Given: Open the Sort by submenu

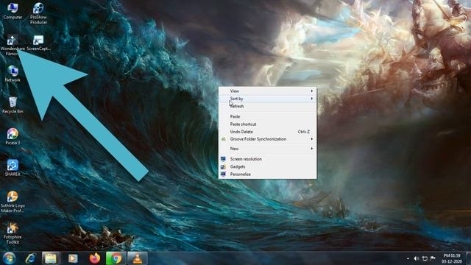Looking at the screenshot, I should coord(267,99).
